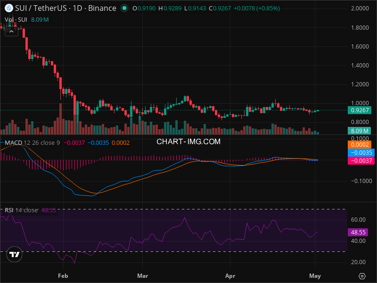Screen dimensions: 377x283
Task: Click the 60.00 RSI axis label
Action: tap(358, 220)
